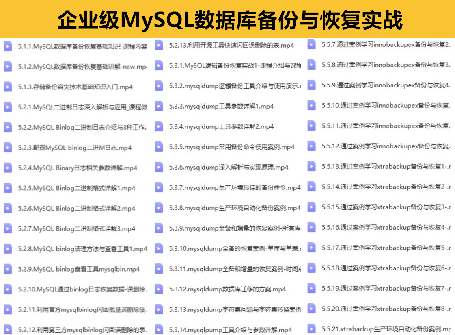This screenshot has width=455, height=335.
Task: Select 5.5.20 通过案例学习xtrabackup备份与恢复8 file
Action: [x=386, y=309]
